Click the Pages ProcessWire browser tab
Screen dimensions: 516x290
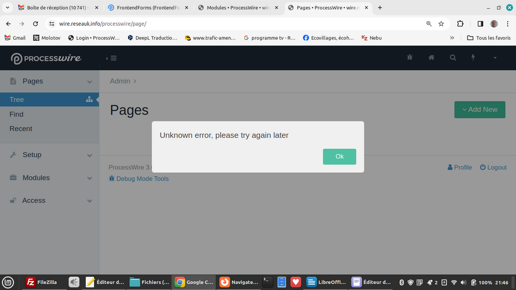pyautogui.click(x=328, y=8)
